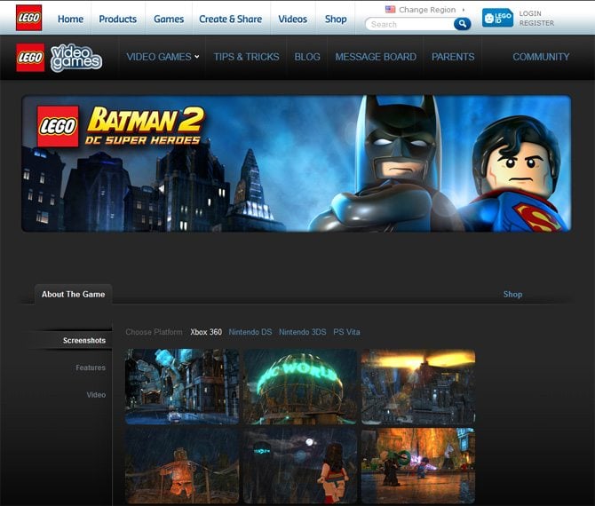This screenshot has height=506, width=595.
Task: Open the green globe screenshot thumbnail
Action: [x=300, y=386]
